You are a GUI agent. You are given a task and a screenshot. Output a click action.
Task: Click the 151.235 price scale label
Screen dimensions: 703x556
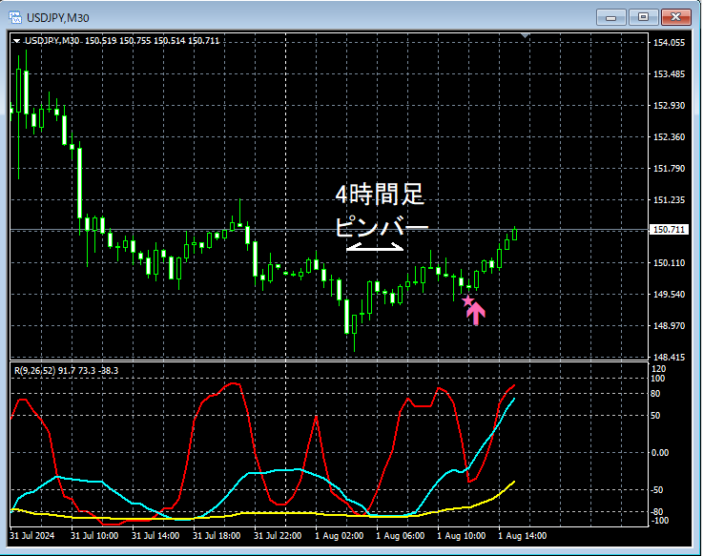tap(669, 200)
